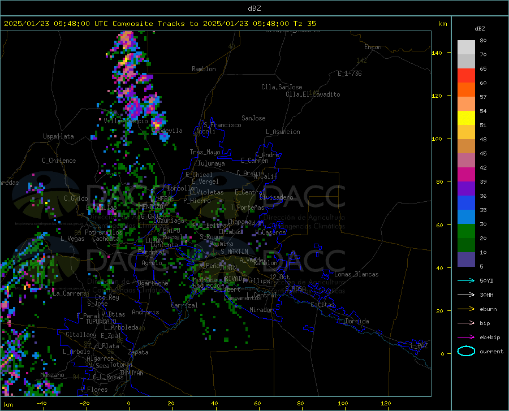This screenshot has height=411, width=509.
Task: Click the 'TUNUYAN' map label
Action: [x=131, y=373]
